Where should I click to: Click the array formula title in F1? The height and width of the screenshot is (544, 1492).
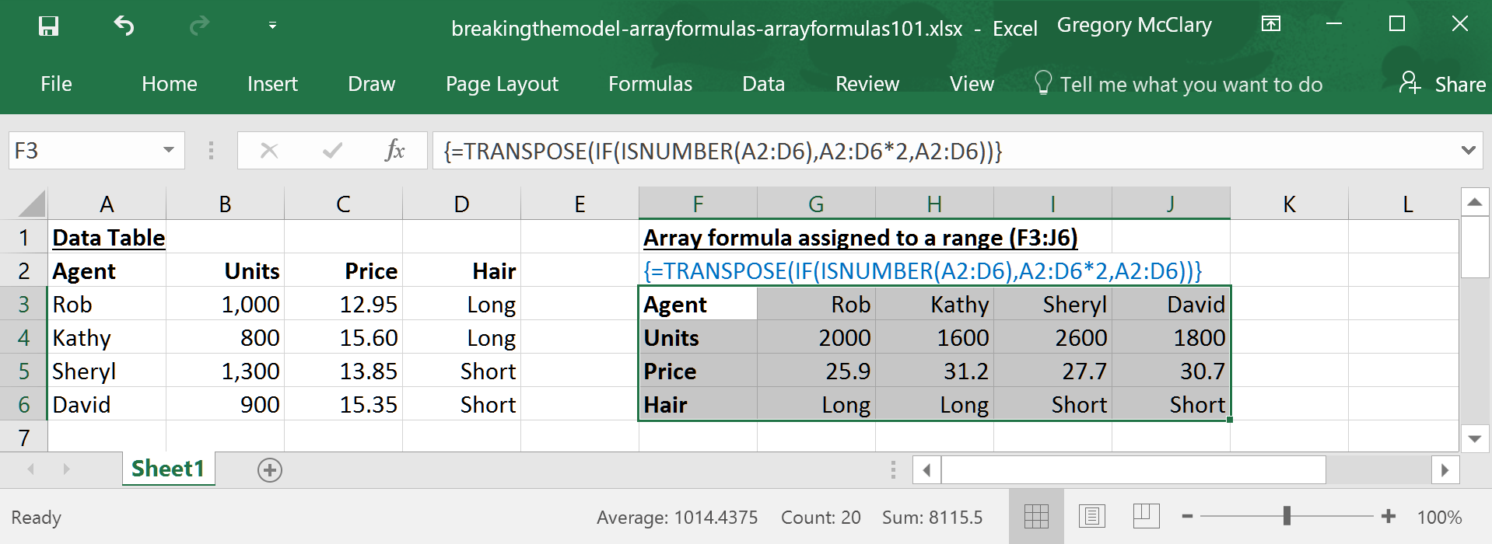[860, 237]
